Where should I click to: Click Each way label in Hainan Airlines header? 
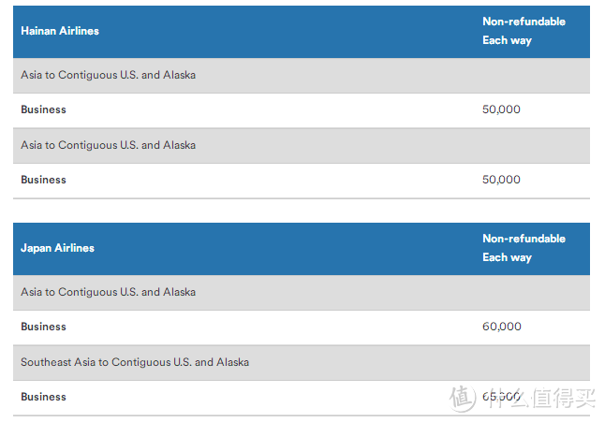[x=507, y=40]
